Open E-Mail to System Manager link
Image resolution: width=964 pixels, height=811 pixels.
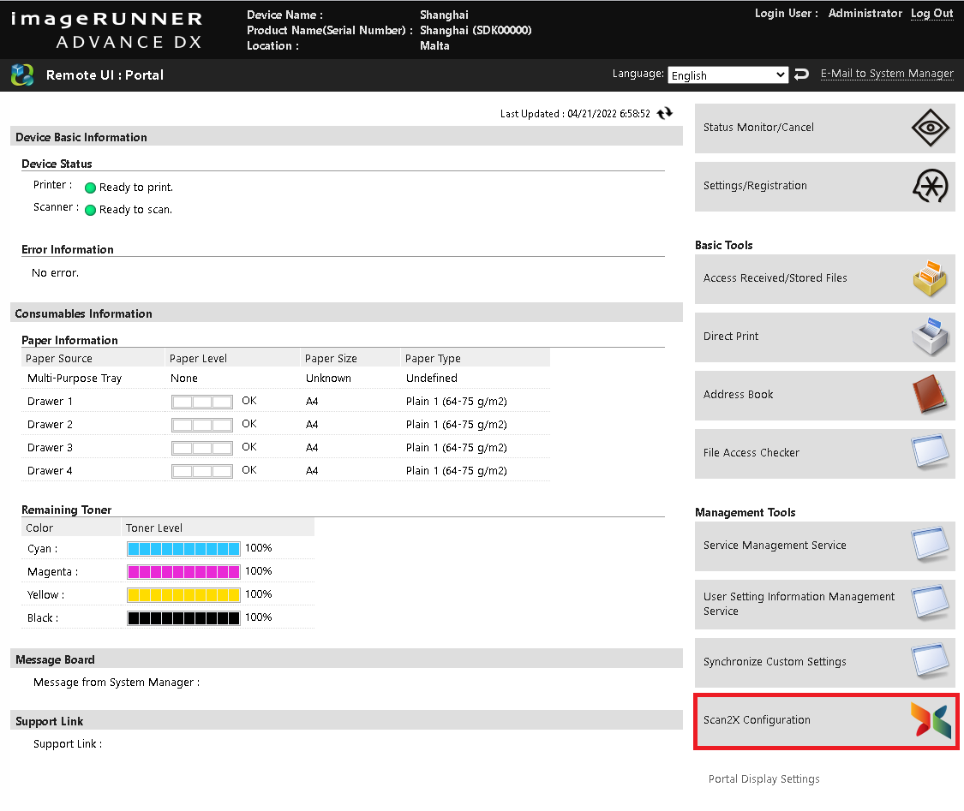[x=887, y=74]
